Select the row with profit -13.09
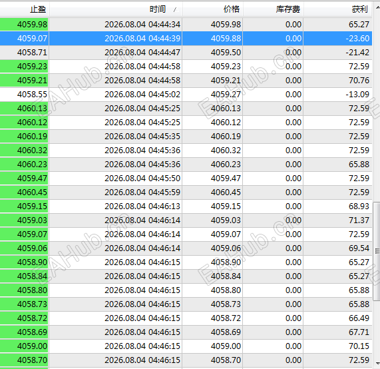 coord(186,95)
